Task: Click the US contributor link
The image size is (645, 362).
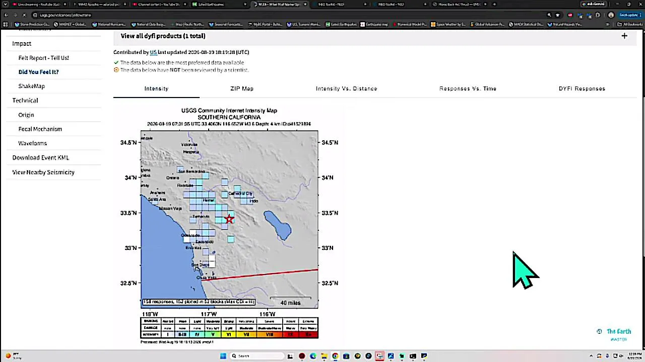Action: tap(153, 52)
